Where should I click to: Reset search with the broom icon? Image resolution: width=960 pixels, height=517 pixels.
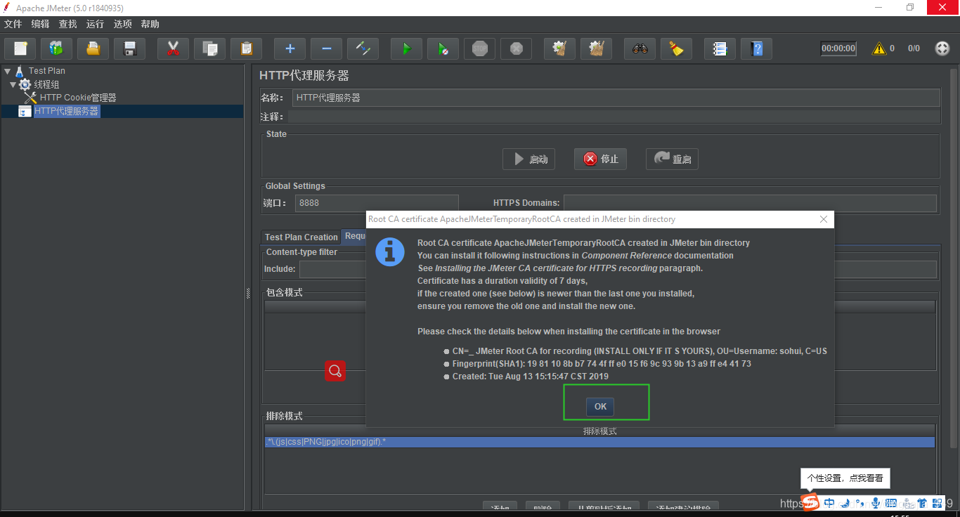676,48
